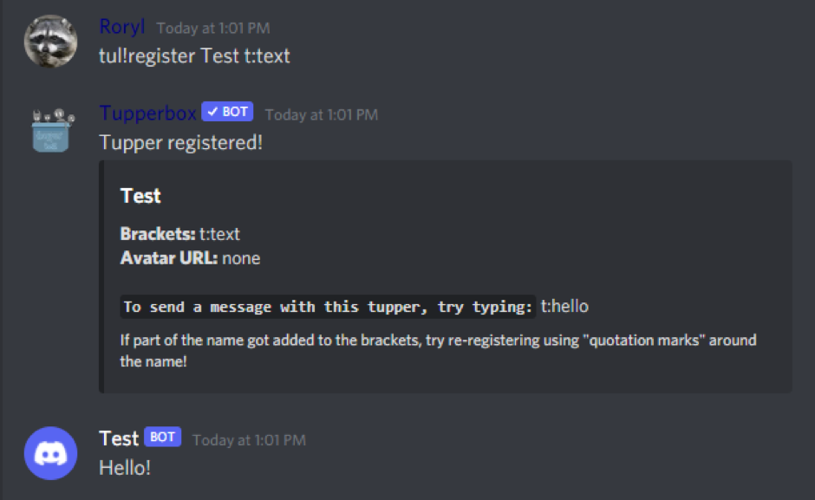Click the "t:hello" example text
Image resolution: width=815 pixels, height=500 pixels.
click(564, 306)
